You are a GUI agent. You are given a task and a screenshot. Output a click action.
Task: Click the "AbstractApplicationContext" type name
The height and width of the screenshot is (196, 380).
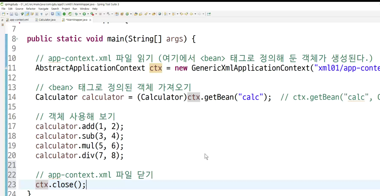click(x=90, y=68)
